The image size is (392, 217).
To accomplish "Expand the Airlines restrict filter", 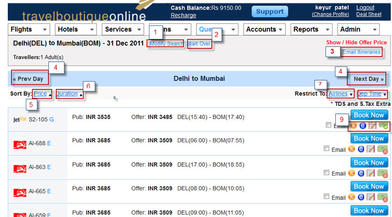I will (340, 94).
